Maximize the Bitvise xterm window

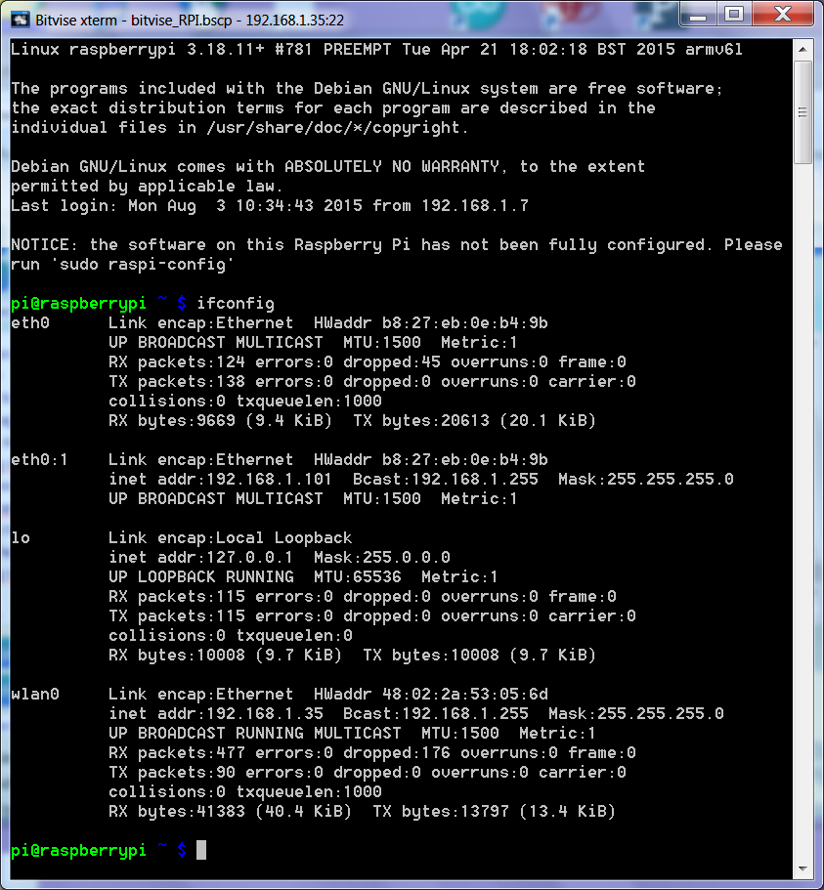(x=732, y=14)
